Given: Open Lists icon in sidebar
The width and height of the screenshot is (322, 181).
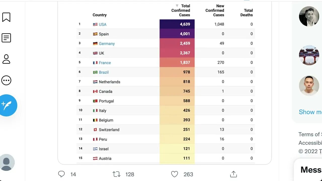Looking at the screenshot, I should pos(6,38).
